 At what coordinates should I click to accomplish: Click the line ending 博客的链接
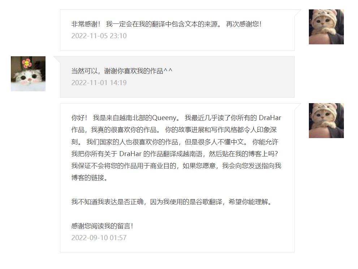[x=89, y=177]
